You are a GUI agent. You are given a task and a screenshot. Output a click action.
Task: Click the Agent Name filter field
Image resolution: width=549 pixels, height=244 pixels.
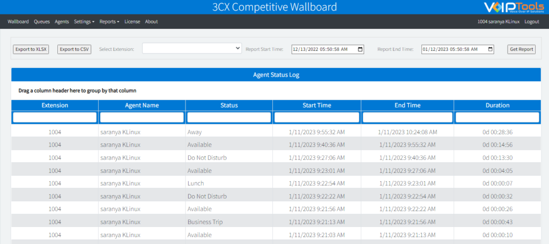[x=142, y=117]
